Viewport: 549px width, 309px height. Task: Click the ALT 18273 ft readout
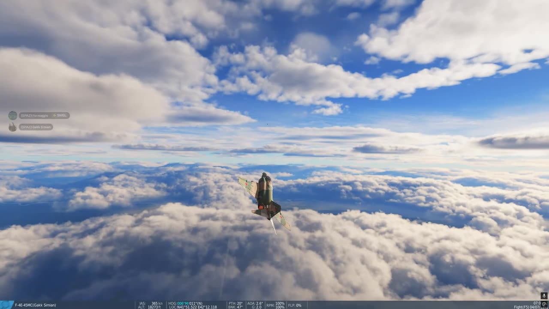(x=151, y=307)
